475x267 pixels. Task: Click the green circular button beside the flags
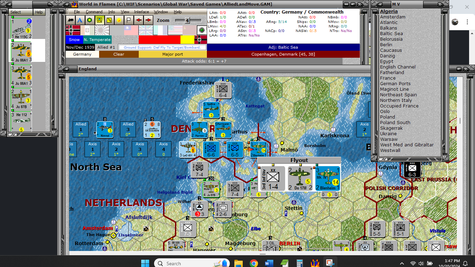tap(202, 30)
